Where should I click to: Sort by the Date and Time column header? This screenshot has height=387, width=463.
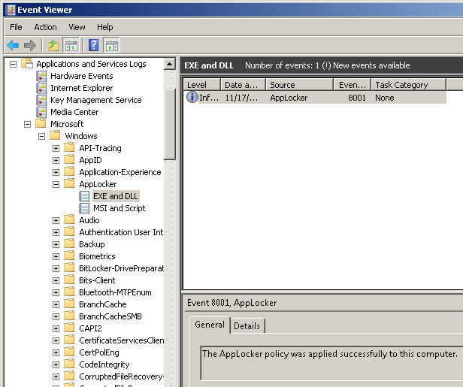click(x=244, y=85)
